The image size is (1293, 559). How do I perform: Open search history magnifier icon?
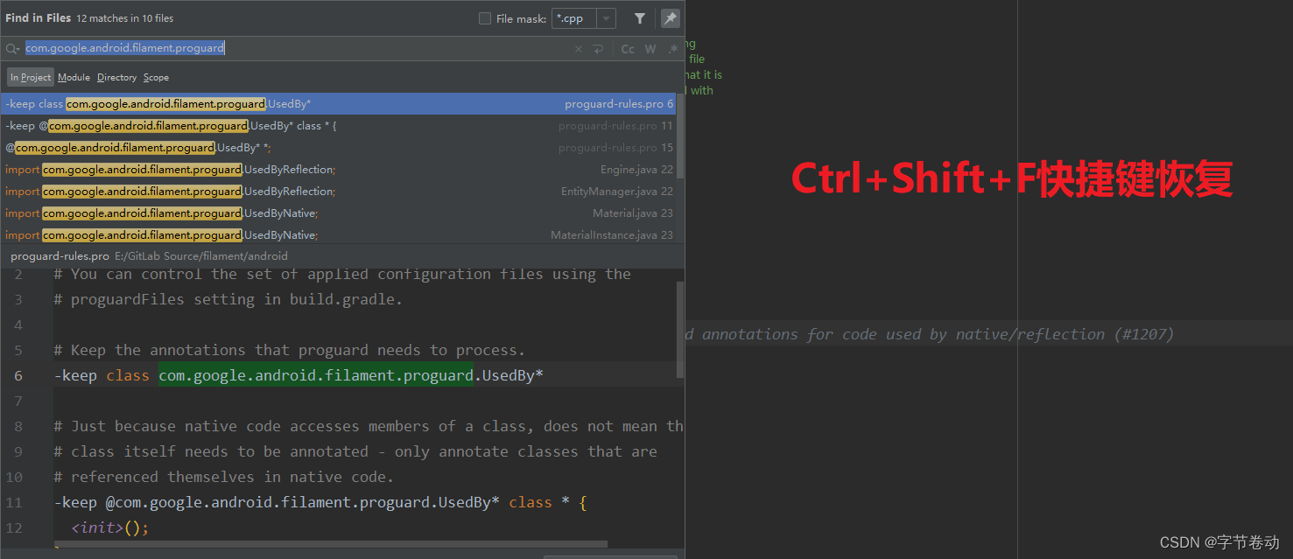pyautogui.click(x=12, y=49)
